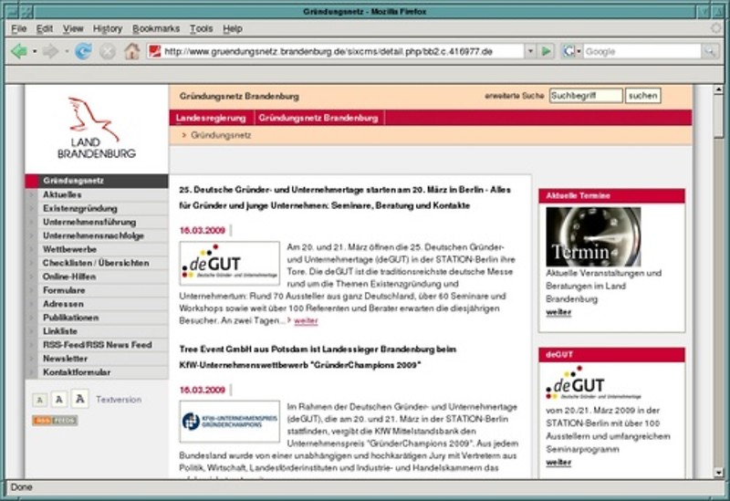Open Linkliste navigation entry

pyautogui.click(x=97, y=331)
